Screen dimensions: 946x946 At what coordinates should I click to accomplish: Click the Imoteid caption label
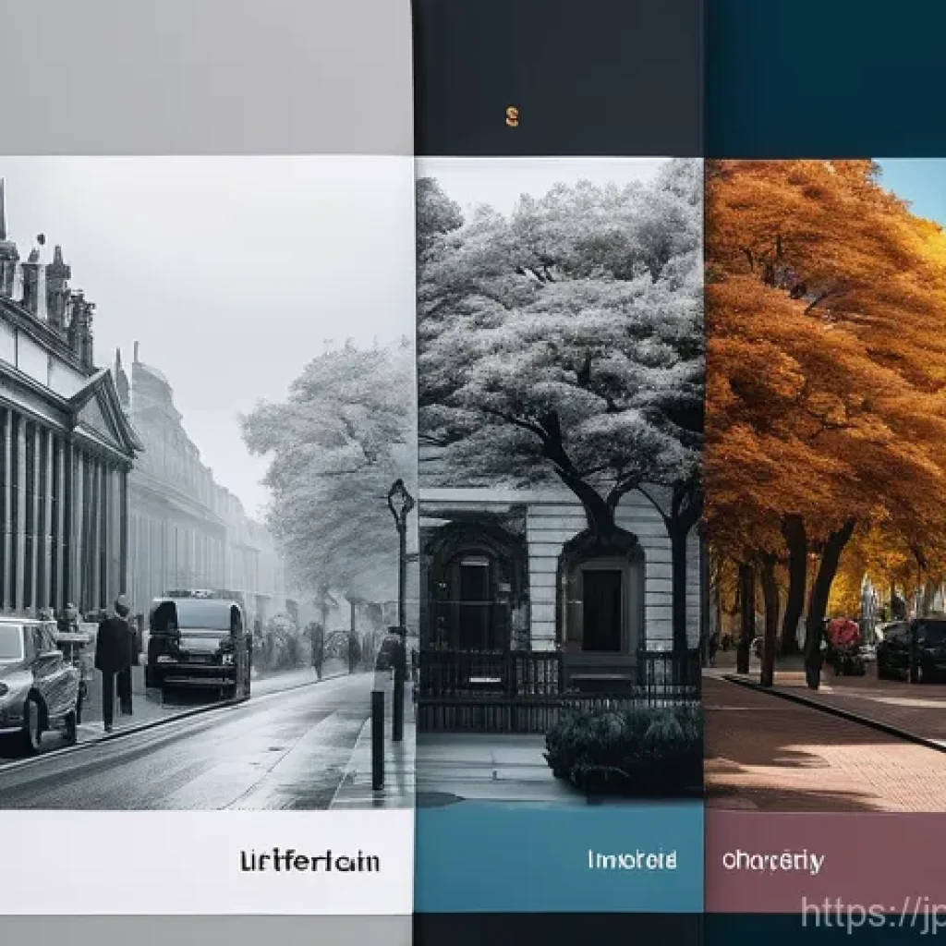click(632, 860)
